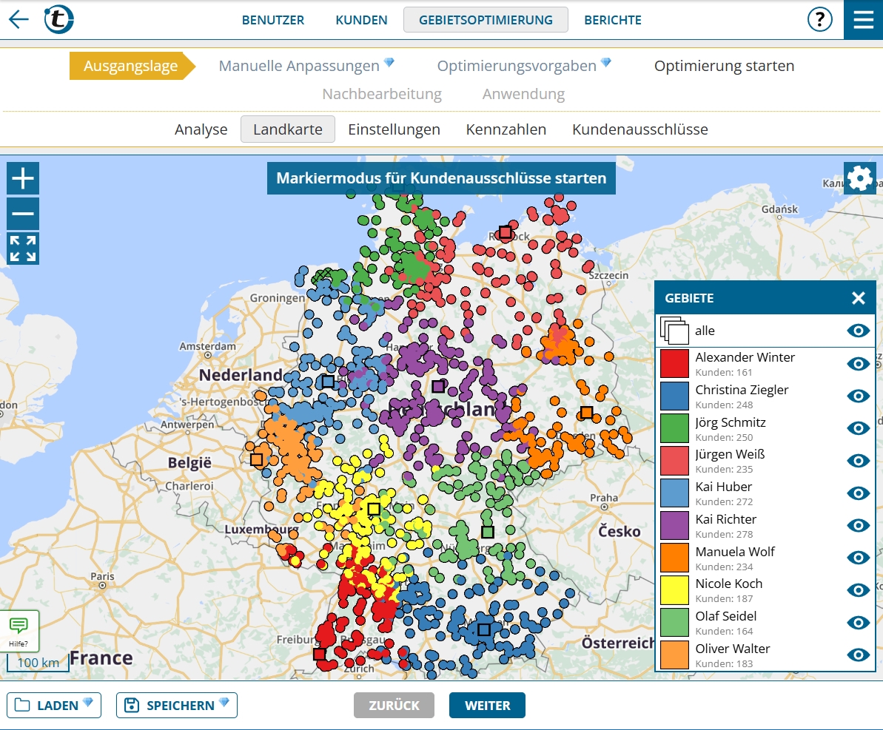The height and width of the screenshot is (730, 883).
Task: Open the help question mark icon
Action: click(x=819, y=20)
